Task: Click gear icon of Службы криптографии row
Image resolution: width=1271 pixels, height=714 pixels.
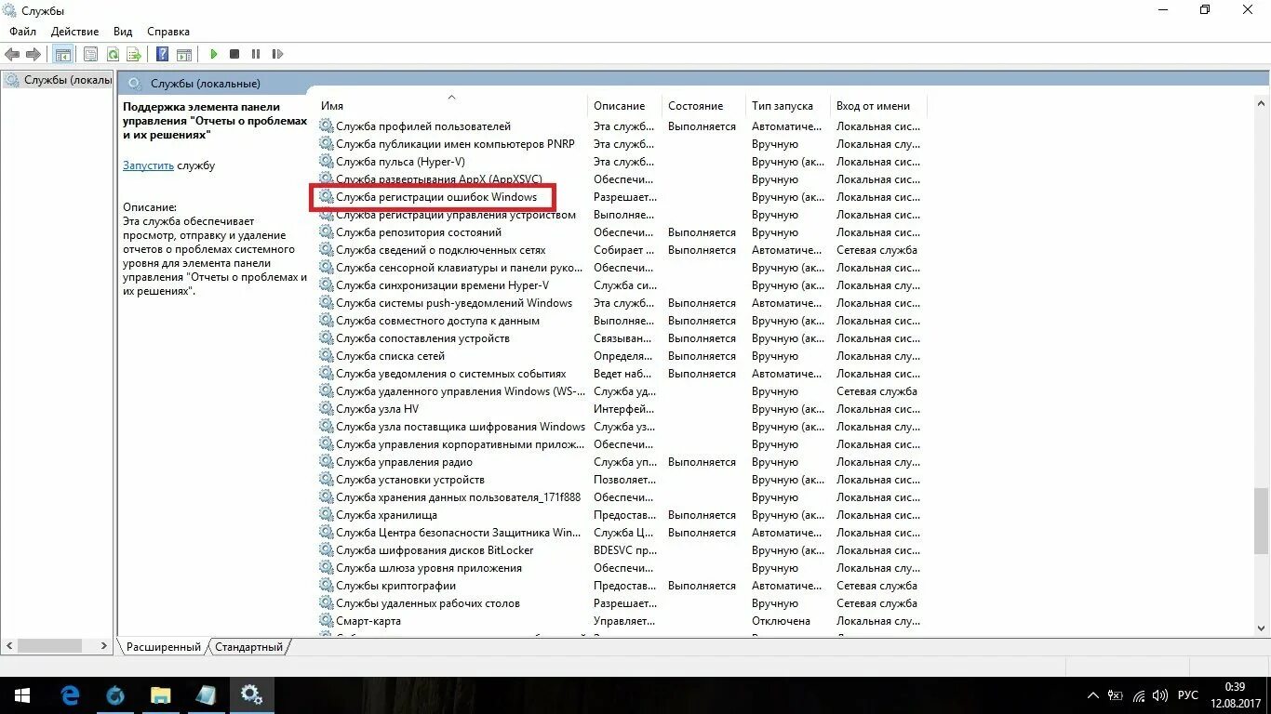Action: [327, 586]
